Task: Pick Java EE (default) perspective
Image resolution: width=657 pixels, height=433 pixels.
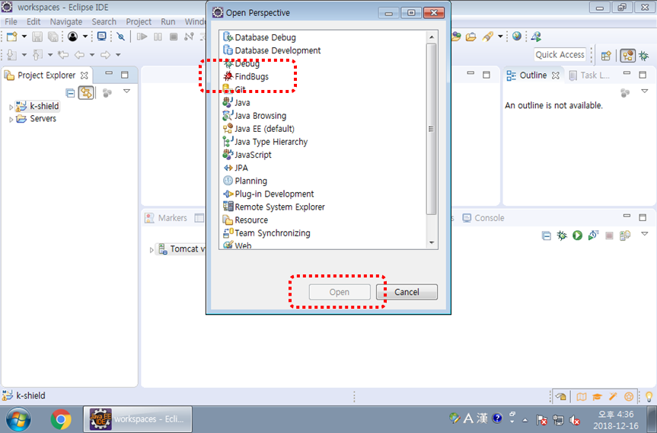Action: click(x=259, y=128)
